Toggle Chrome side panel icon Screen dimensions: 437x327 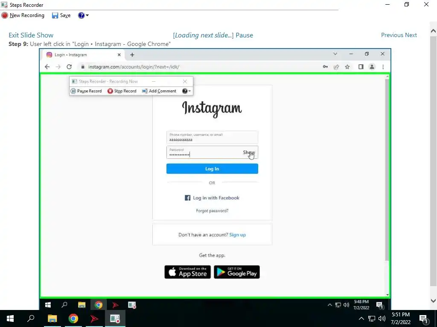coord(361,67)
